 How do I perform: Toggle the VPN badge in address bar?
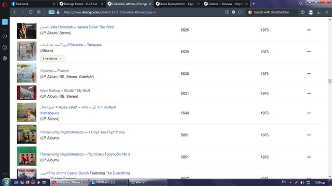[51, 12]
